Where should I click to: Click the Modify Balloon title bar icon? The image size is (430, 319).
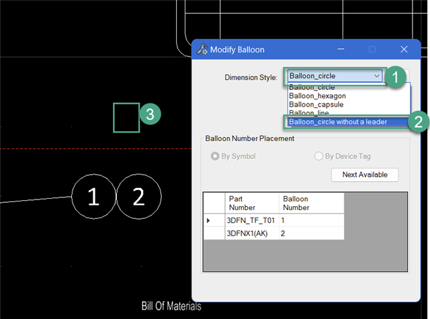(x=202, y=50)
